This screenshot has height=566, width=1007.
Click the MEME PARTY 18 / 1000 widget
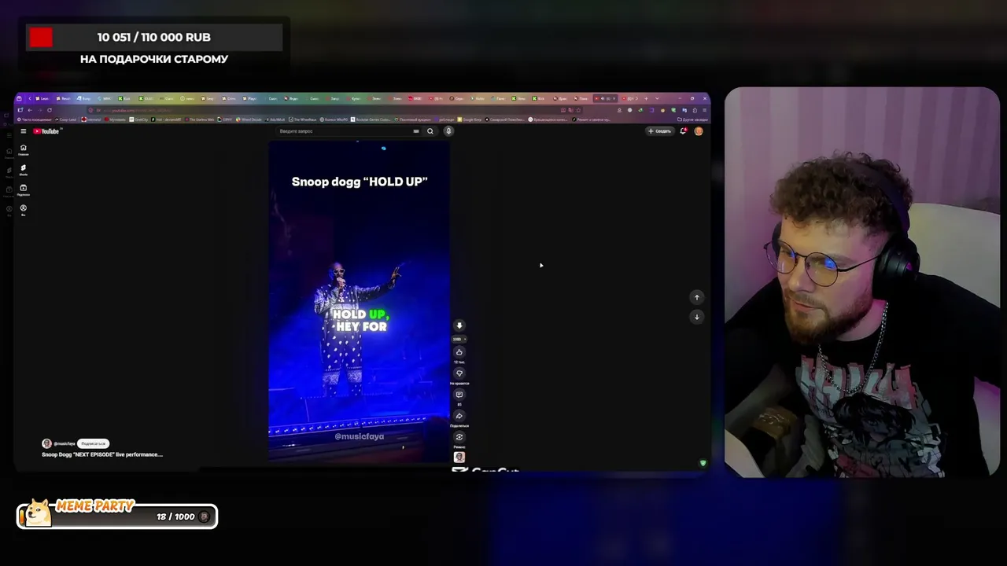click(117, 514)
